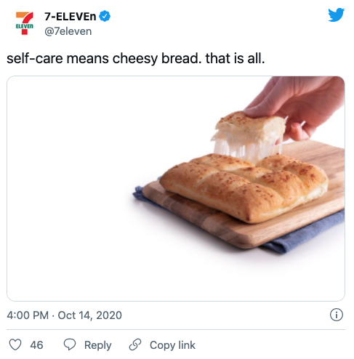Click the self-care cheesy bread tweet text

pos(136,59)
